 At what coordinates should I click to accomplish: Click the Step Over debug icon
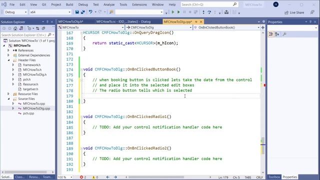click(x=209, y=12)
